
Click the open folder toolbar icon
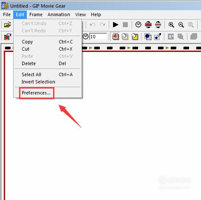coord(8,25)
